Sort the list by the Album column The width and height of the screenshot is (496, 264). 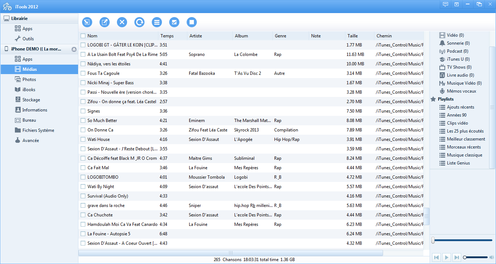[x=252, y=36]
